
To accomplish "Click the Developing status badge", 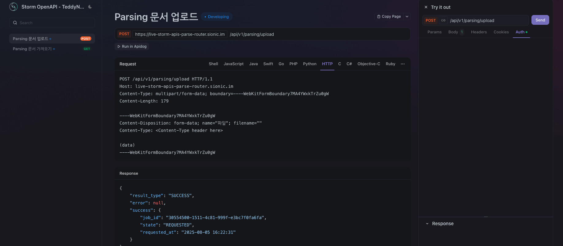I will click(217, 17).
